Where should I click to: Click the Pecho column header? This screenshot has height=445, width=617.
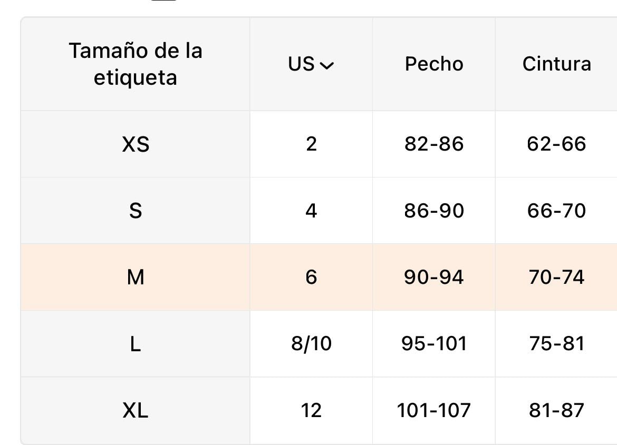coord(434,64)
